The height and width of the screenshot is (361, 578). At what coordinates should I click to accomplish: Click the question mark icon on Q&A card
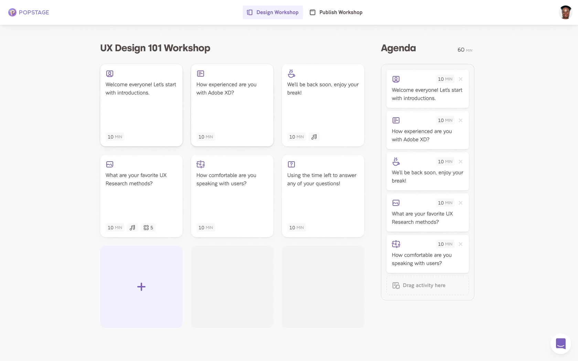pos(291,164)
